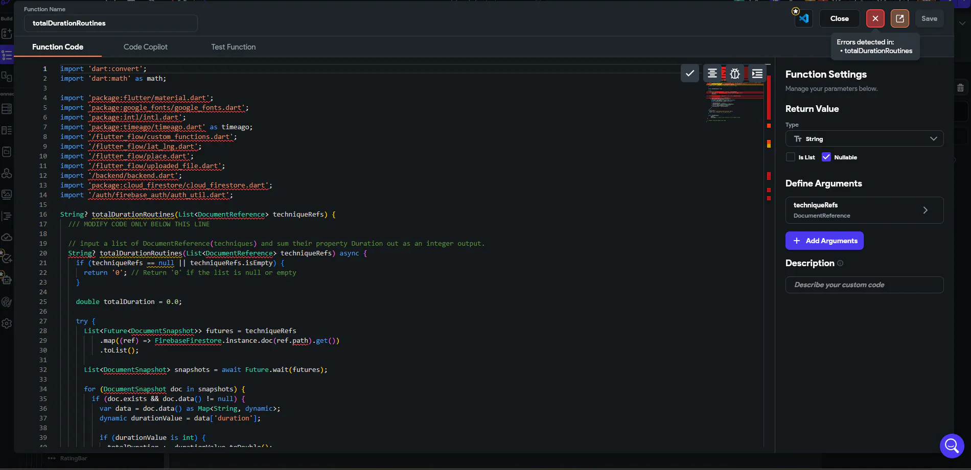Viewport: 971px width, 470px height.
Task: Uncheck the Nullable checkbox
Action: click(x=826, y=157)
